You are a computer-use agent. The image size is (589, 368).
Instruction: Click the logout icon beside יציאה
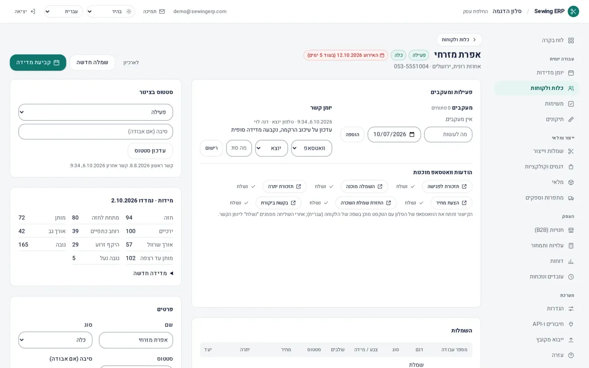(x=33, y=11)
